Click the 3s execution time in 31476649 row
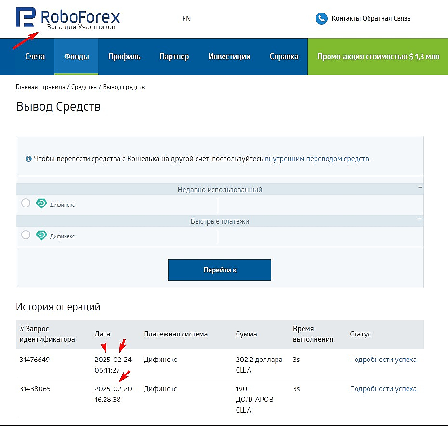 coord(296,360)
